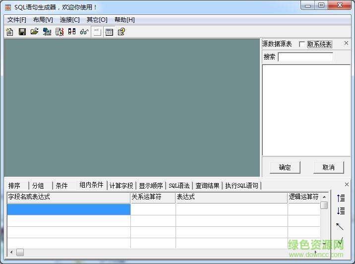This screenshot has width=355, height=264.
Task: Open the 布局[V] menu
Action: pyautogui.click(x=43, y=20)
